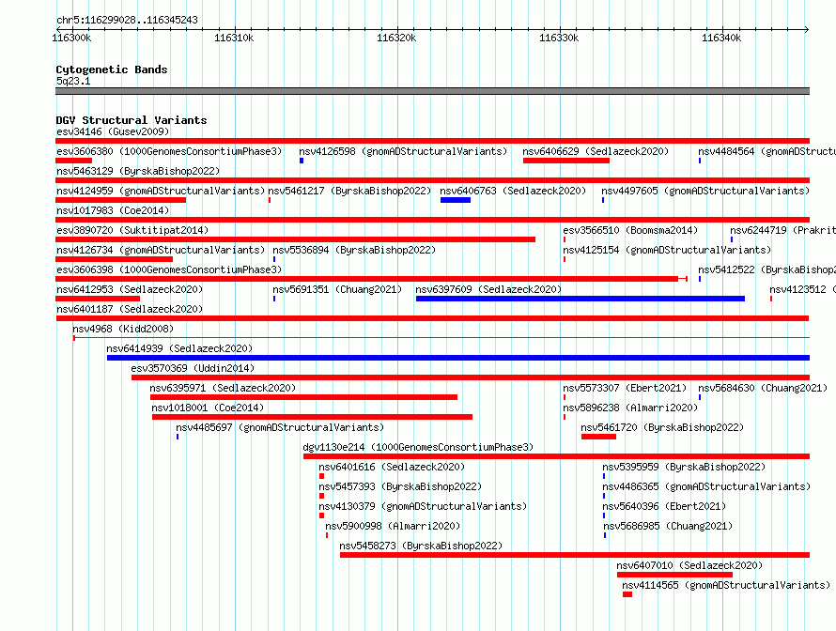Select nsv4125154 gnomAD variant label
The width and height of the screenshot is (836, 631).
click(667, 250)
